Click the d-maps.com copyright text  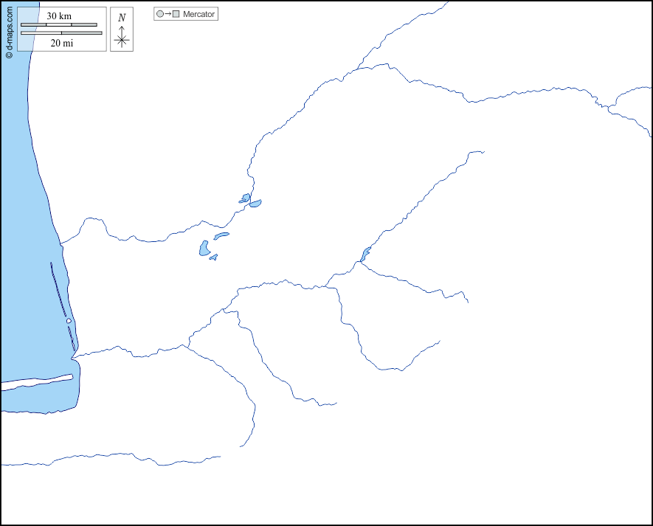pyautogui.click(x=9, y=31)
